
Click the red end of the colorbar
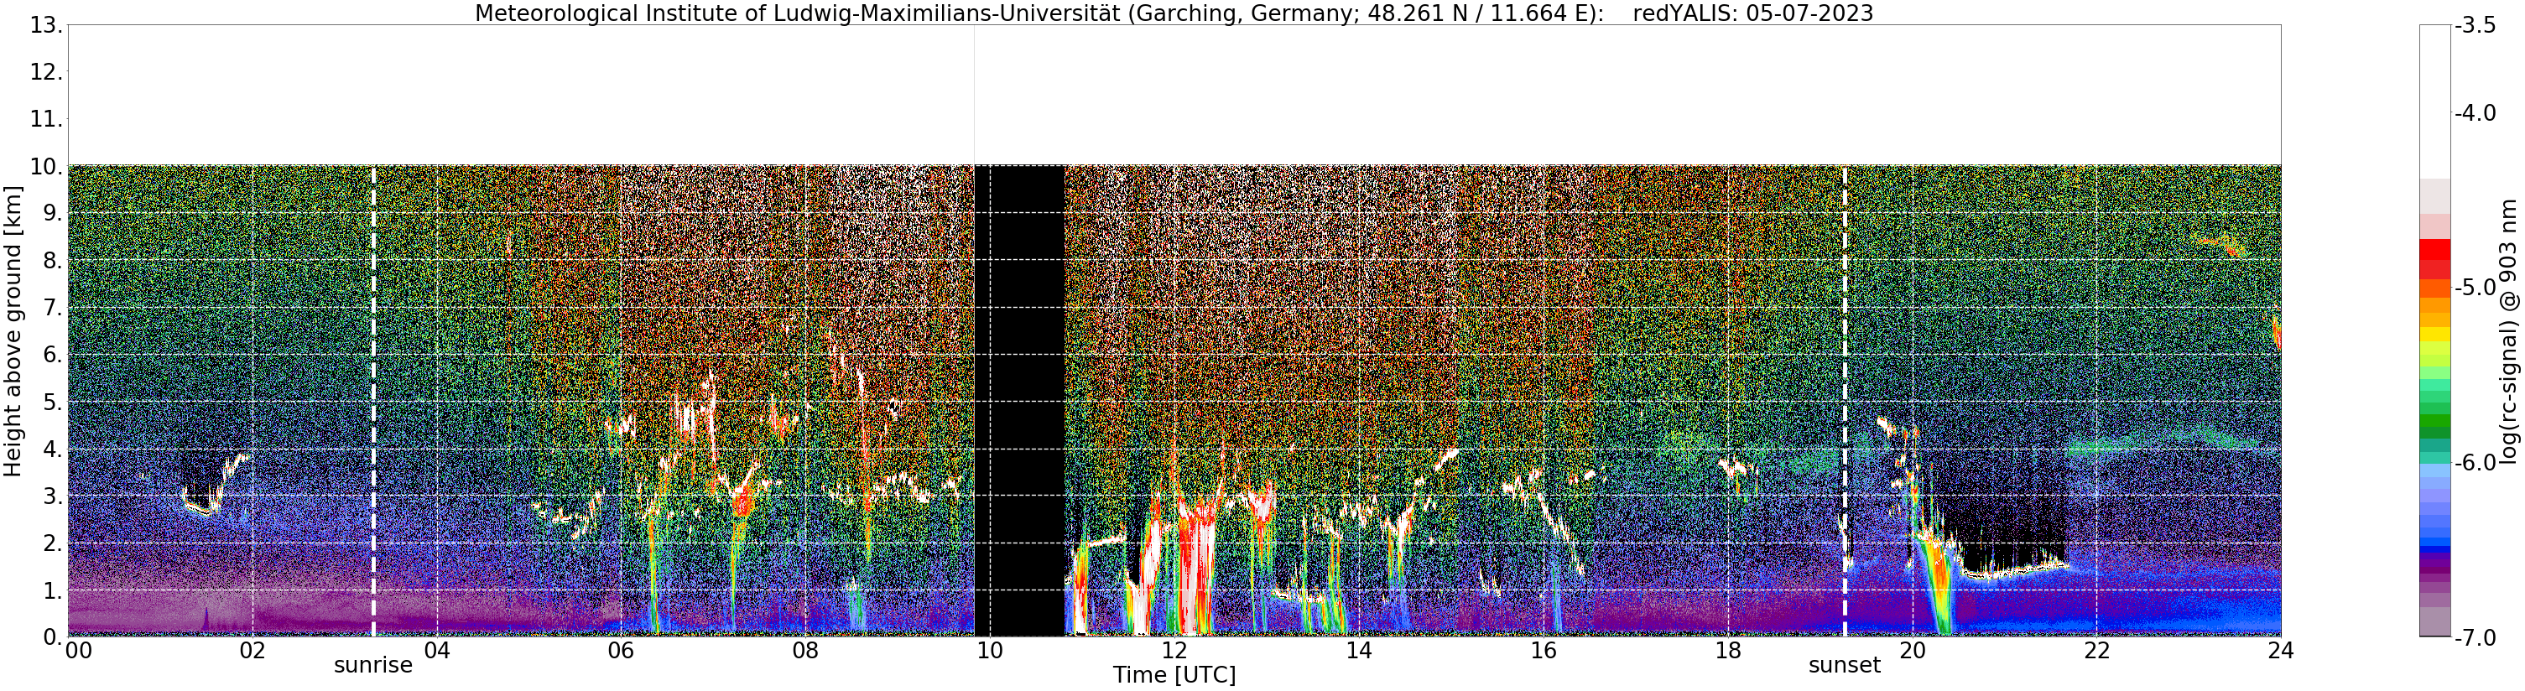[x=2434, y=260]
